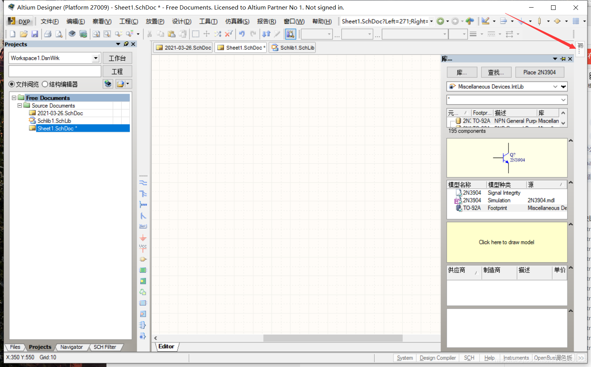Click the 查找... search button
The width and height of the screenshot is (591, 367).
point(496,72)
